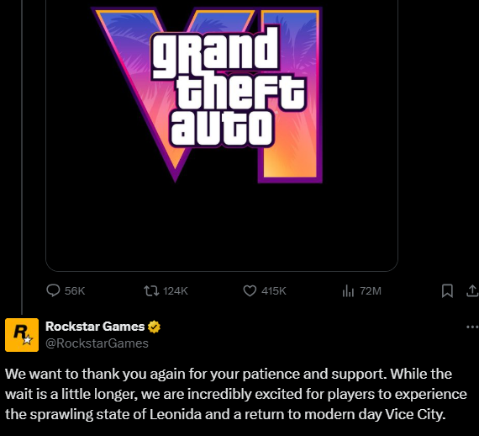Click the 'auto' word in the logo
The width and height of the screenshot is (479, 436).
coord(222,129)
